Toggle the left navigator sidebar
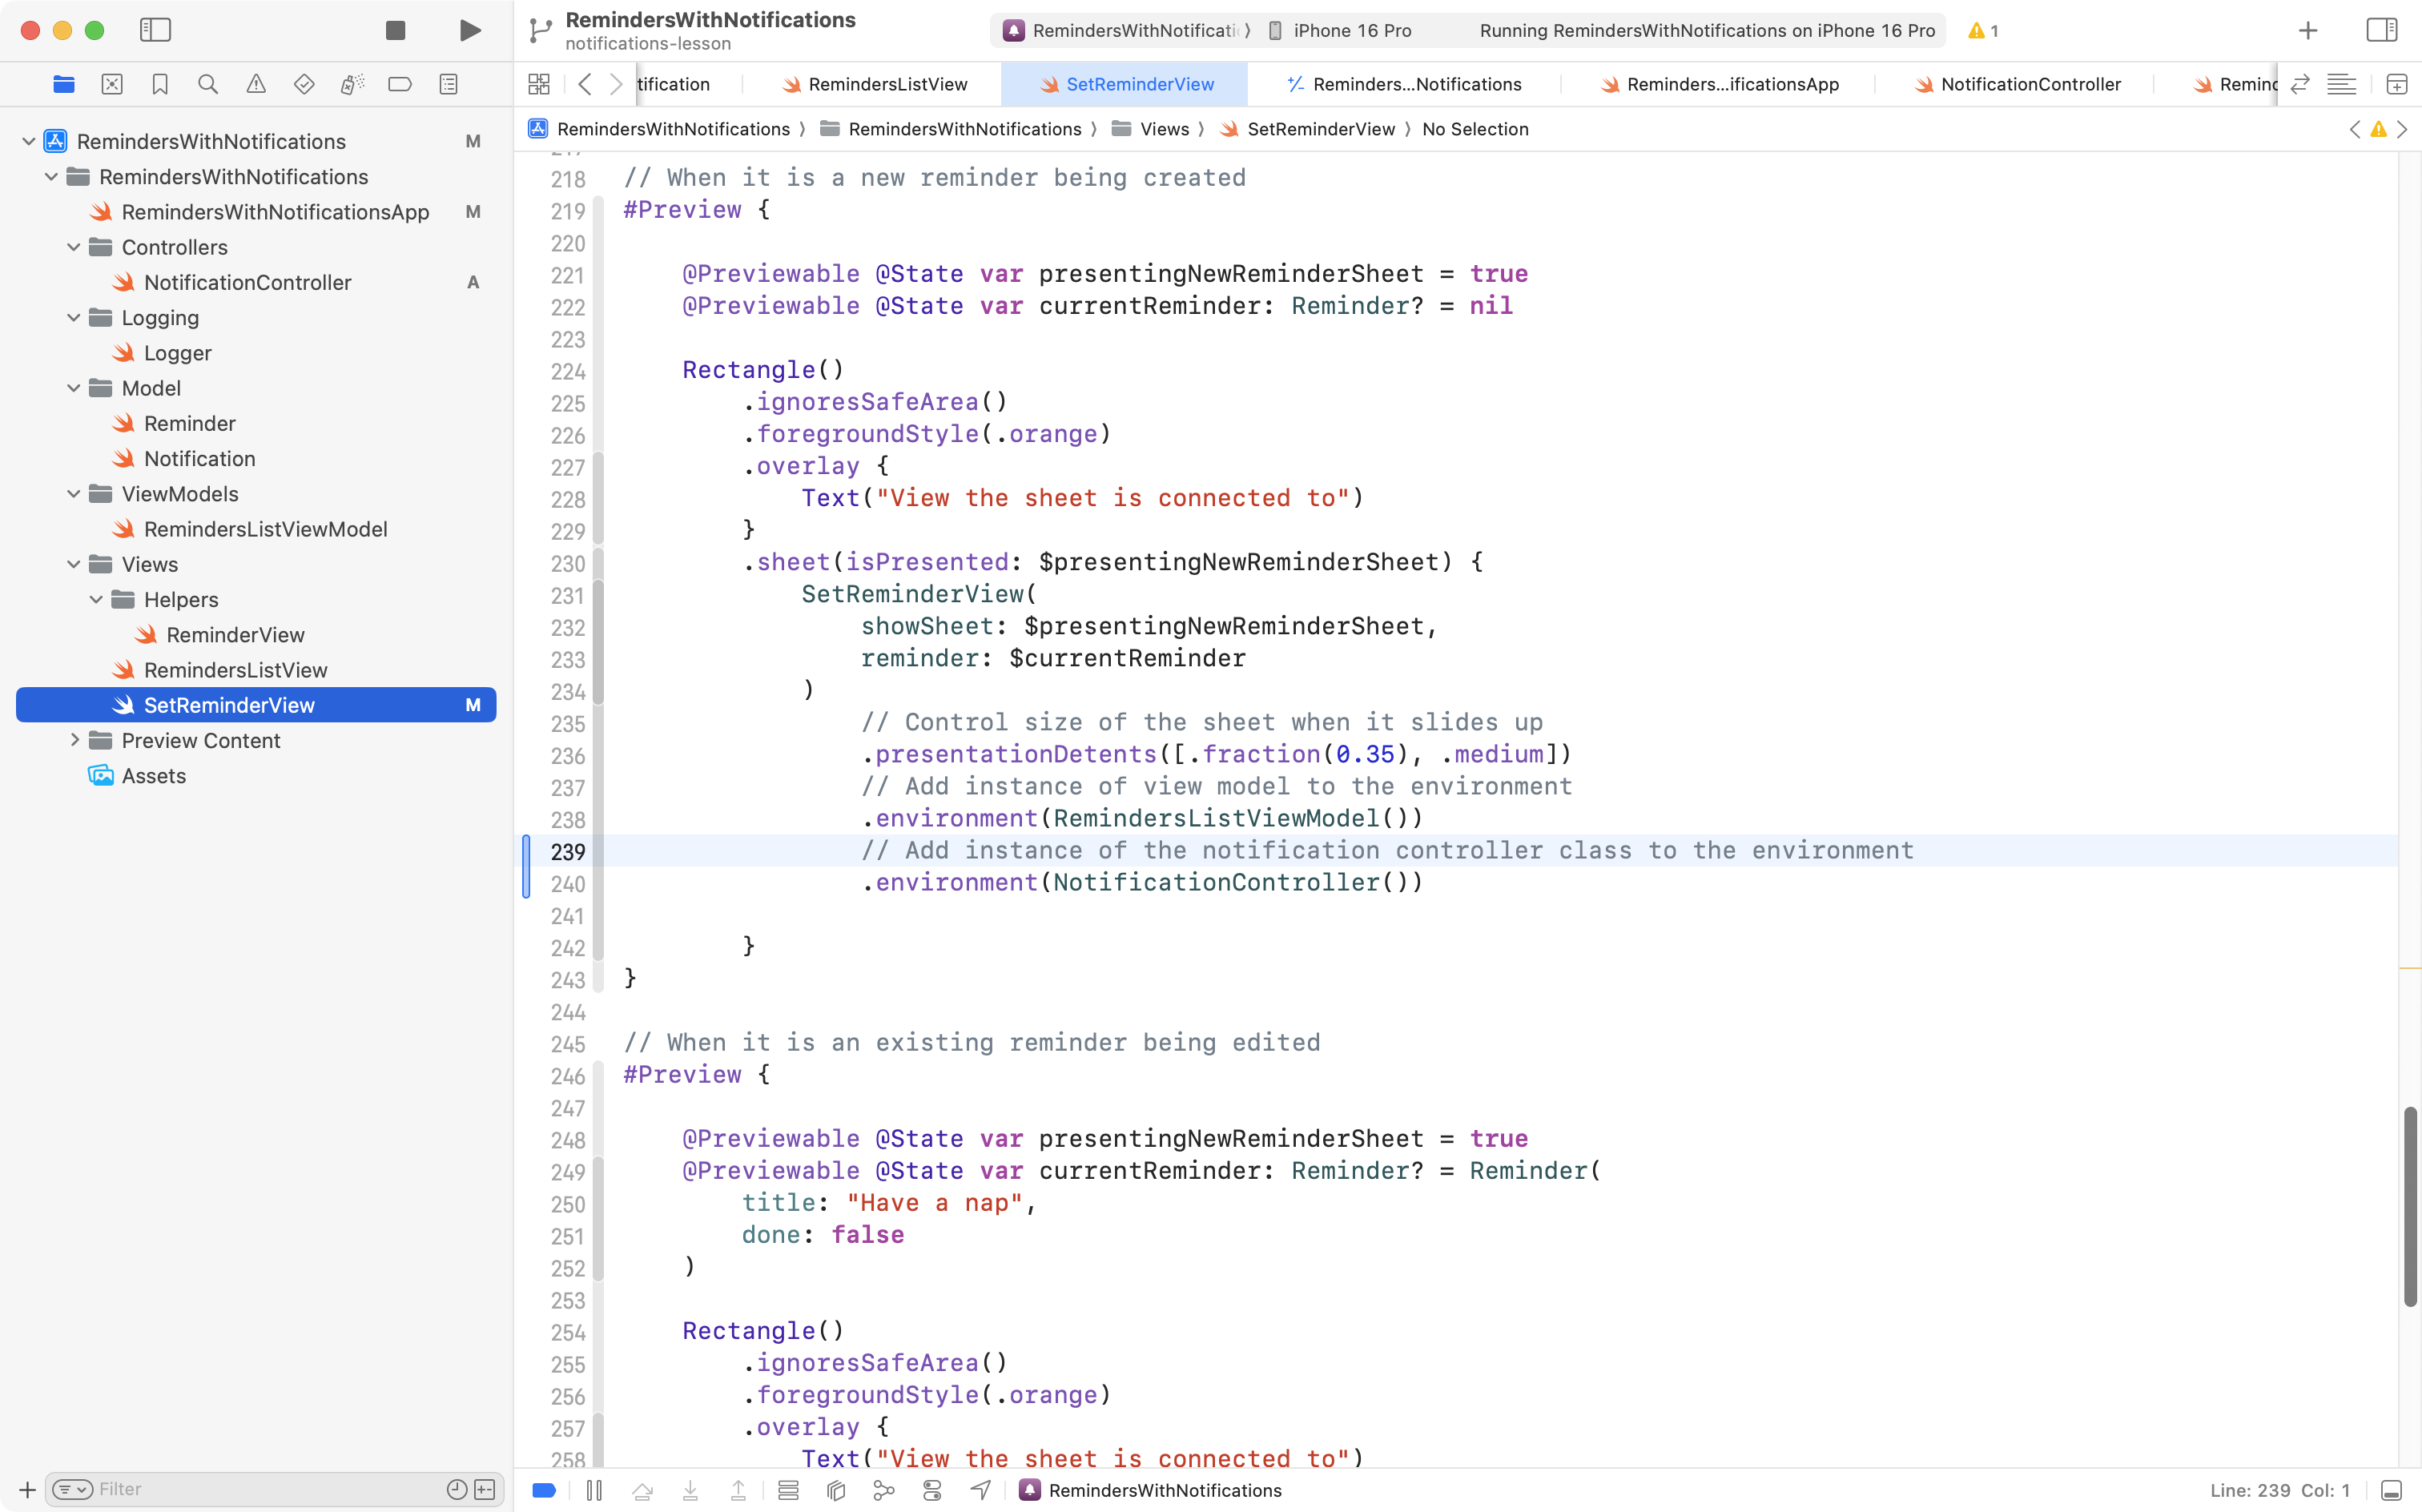This screenshot has width=2422, height=1512. (155, 30)
